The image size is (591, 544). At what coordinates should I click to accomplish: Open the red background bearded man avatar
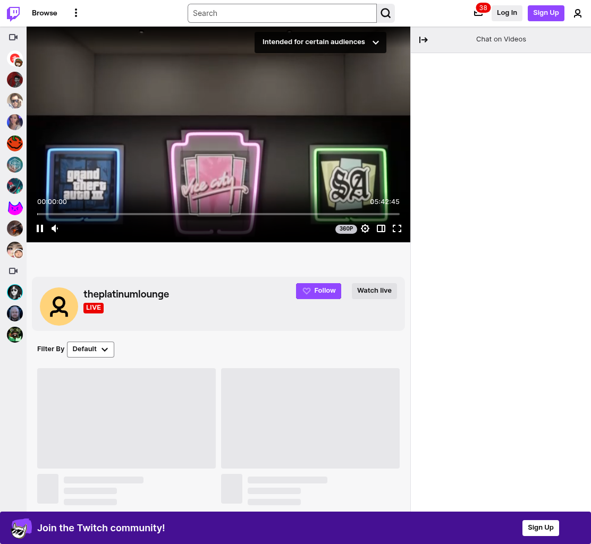[x=15, y=80]
